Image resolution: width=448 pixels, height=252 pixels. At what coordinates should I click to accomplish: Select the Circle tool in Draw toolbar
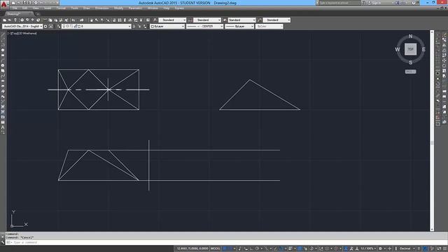tap(3, 65)
